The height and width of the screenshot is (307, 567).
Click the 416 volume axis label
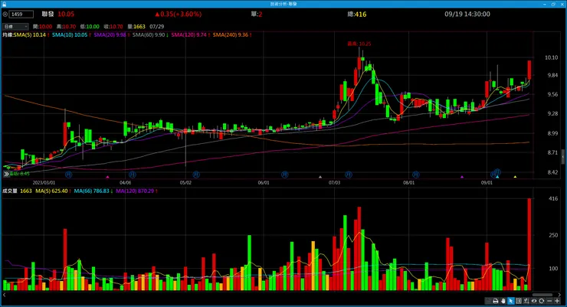point(553,198)
